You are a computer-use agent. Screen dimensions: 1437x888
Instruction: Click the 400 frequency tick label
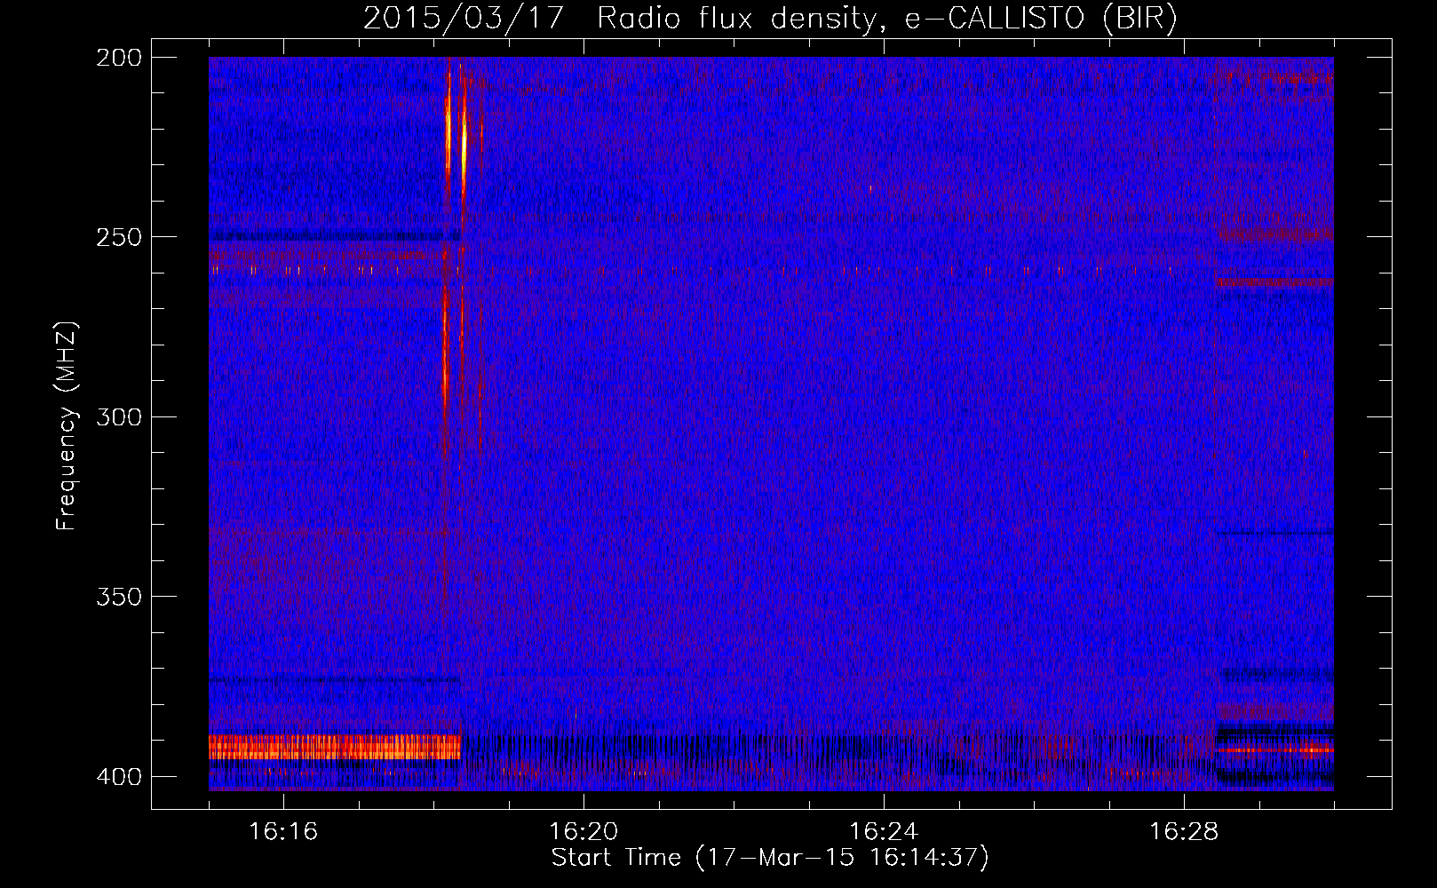coord(119,776)
